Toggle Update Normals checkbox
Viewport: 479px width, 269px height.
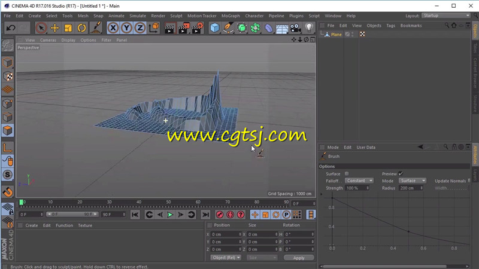469,181
